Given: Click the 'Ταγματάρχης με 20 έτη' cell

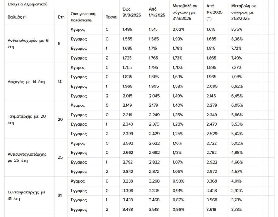Looking at the screenshot, I should (x=28, y=119).
